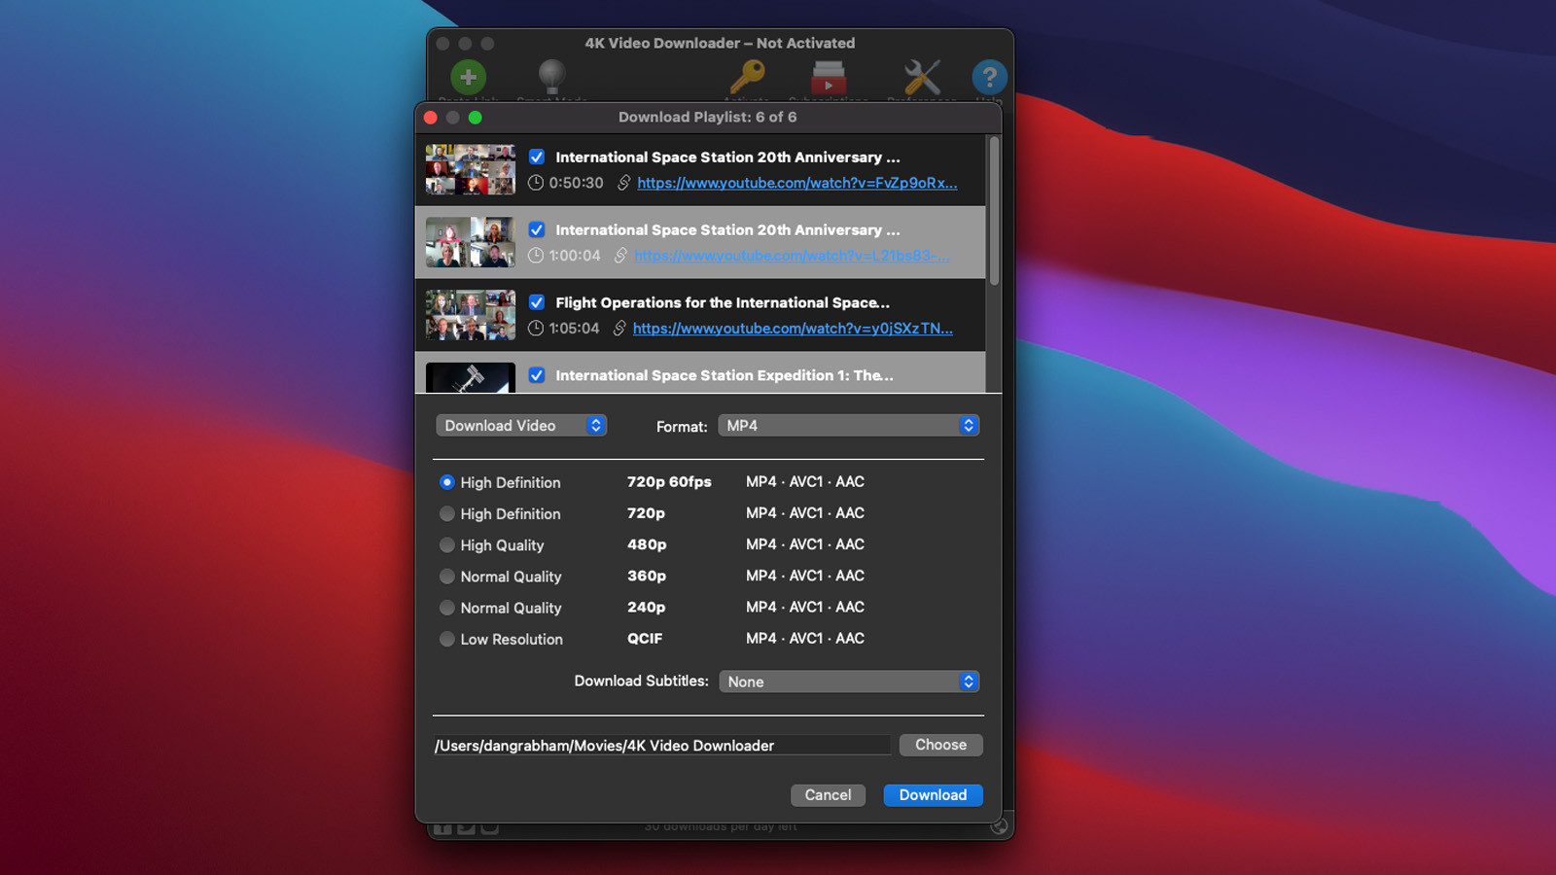This screenshot has height=875, width=1556.
Task: Open Help via blue question mark icon
Action: pos(989,77)
